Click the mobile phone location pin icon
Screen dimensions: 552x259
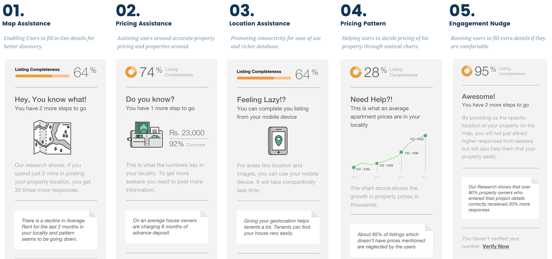tap(278, 141)
